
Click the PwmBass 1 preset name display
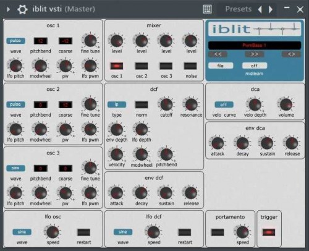pyautogui.click(x=255, y=45)
